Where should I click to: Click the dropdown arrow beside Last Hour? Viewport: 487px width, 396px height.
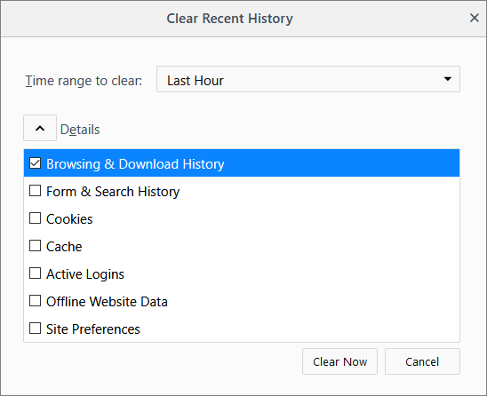[448, 79]
